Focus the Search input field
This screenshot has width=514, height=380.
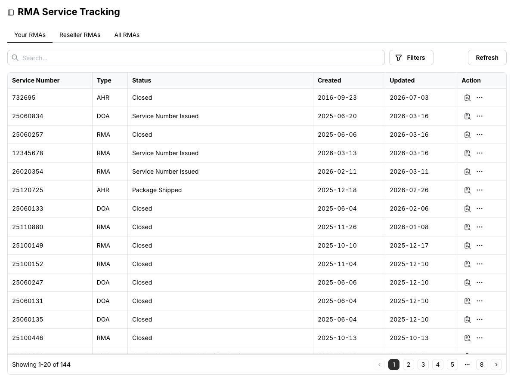[x=196, y=58]
